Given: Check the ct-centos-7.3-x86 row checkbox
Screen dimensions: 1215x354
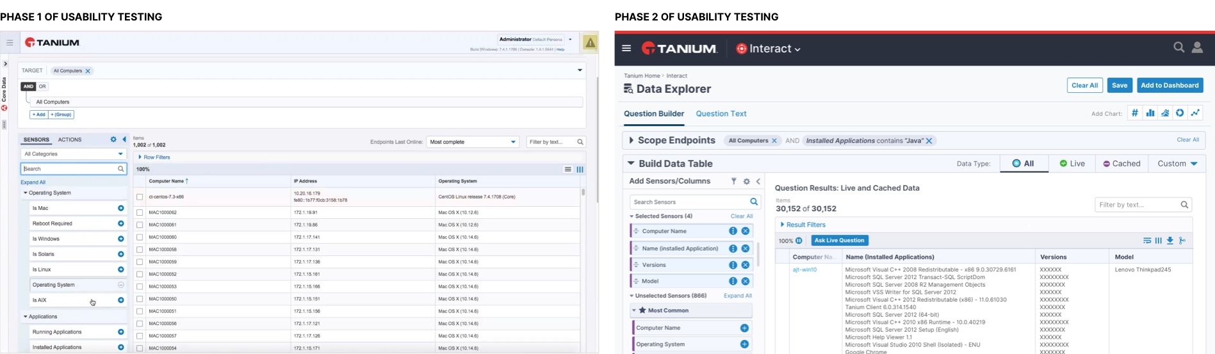Looking at the screenshot, I should tap(140, 197).
